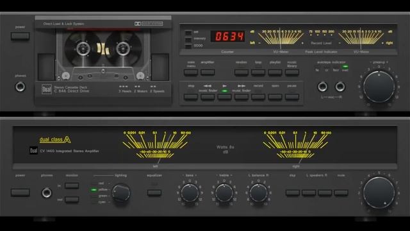Click the bass knob
410x231 pixels.
click(x=190, y=193)
